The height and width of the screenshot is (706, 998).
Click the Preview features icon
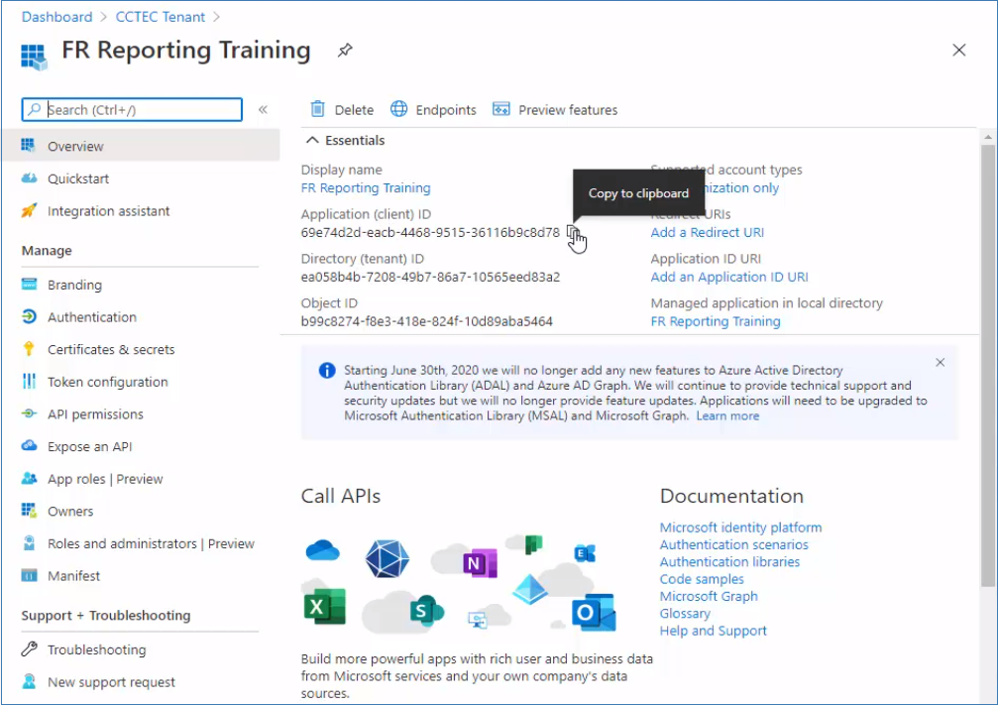pos(501,109)
